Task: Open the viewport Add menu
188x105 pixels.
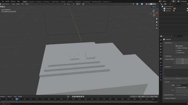Action: (22, 4)
